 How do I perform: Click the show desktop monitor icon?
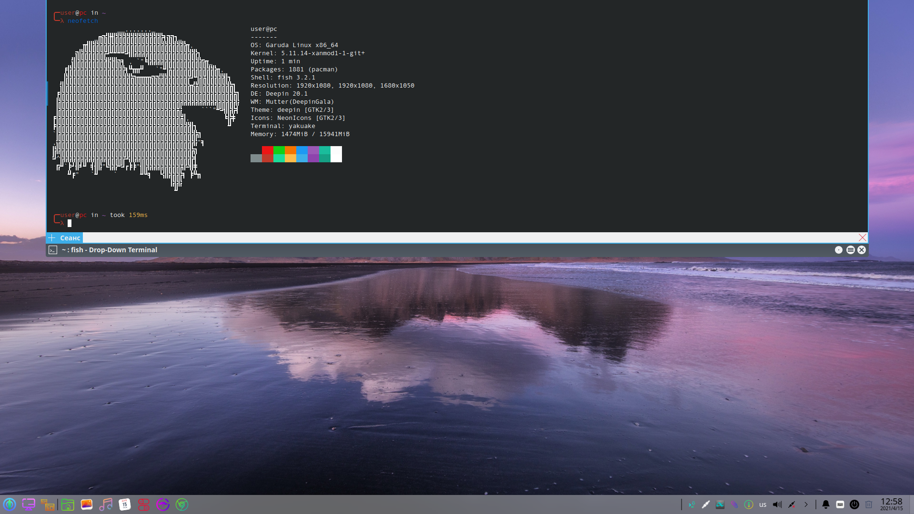[29, 504]
